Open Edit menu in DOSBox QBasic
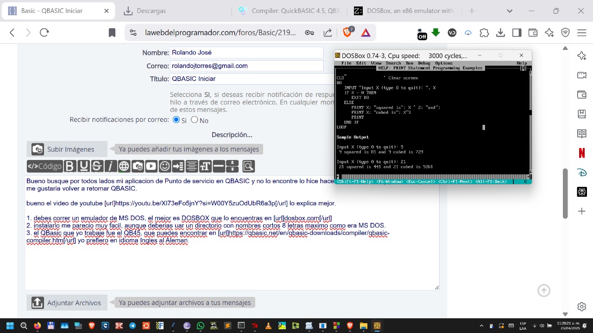The height and width of the screenshot is (333, 593). point(361,63)
